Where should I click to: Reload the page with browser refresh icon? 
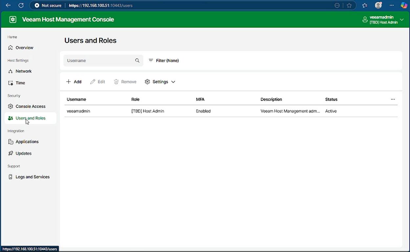pos(21,5)
